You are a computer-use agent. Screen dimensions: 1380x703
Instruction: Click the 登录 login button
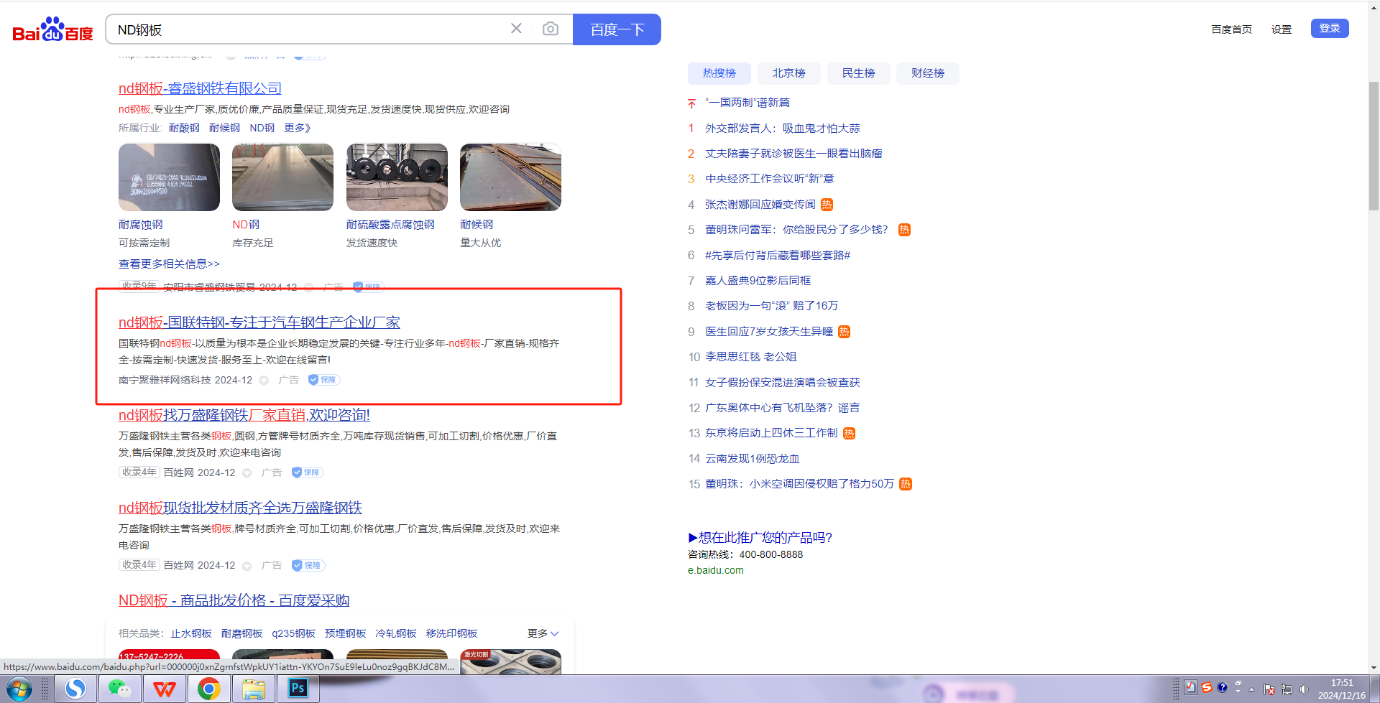coord(1329,29)
